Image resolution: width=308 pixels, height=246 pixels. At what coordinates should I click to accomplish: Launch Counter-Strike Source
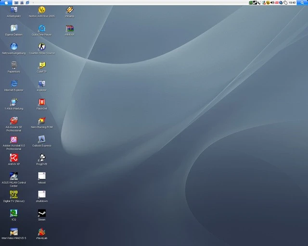[x=42, y=47]
